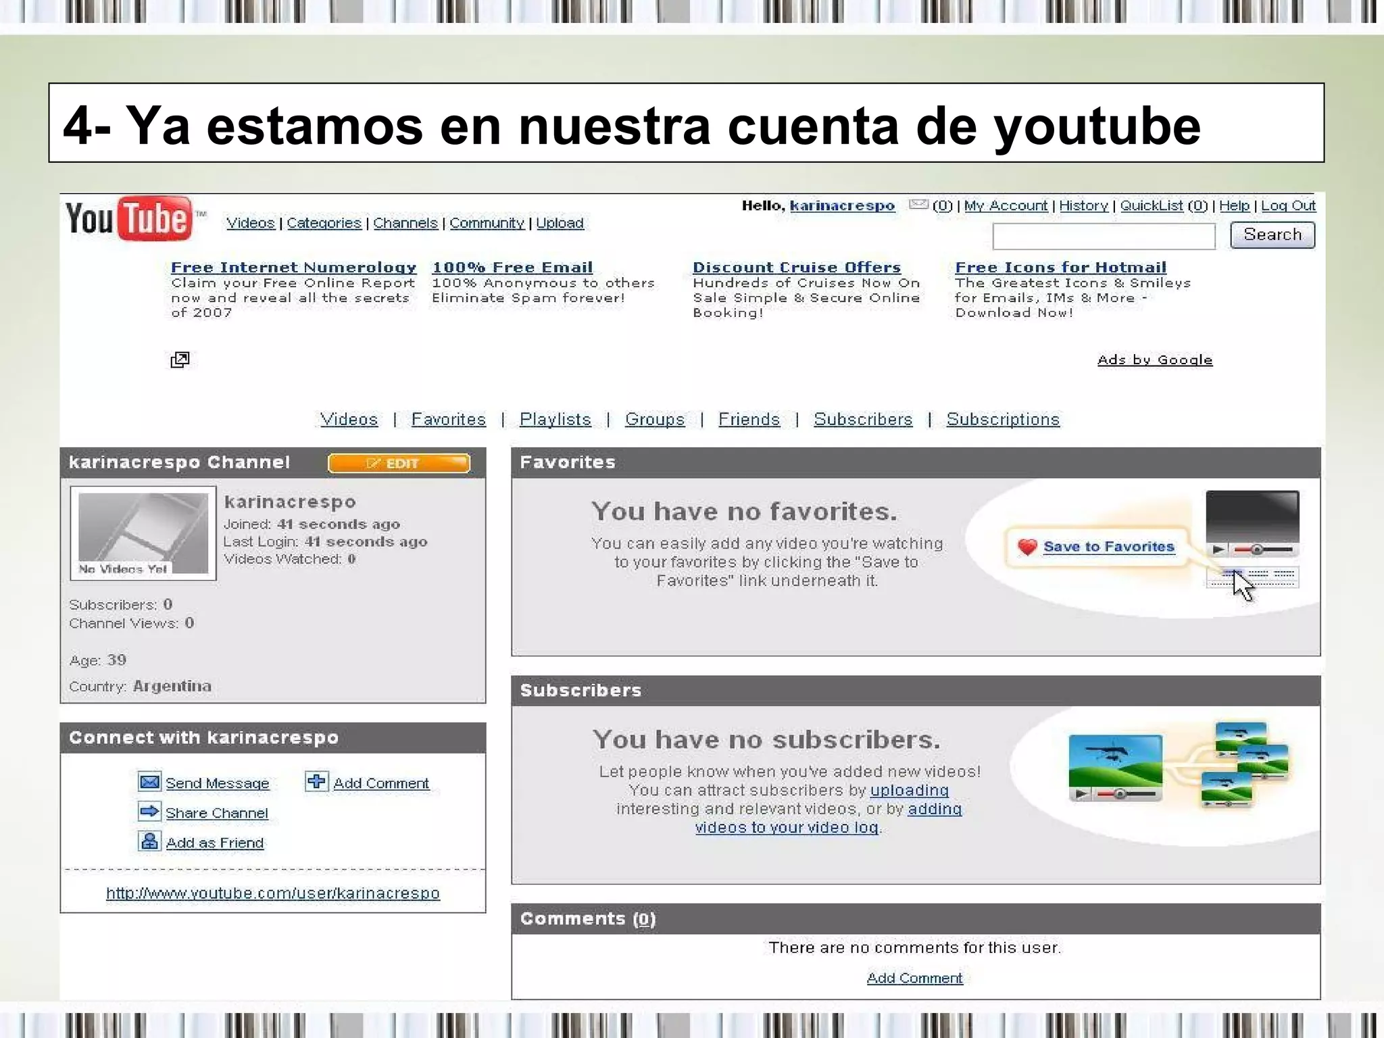Switch to channel Videos tab
Screen dimensions: 1384x1038
coord(349,419)
